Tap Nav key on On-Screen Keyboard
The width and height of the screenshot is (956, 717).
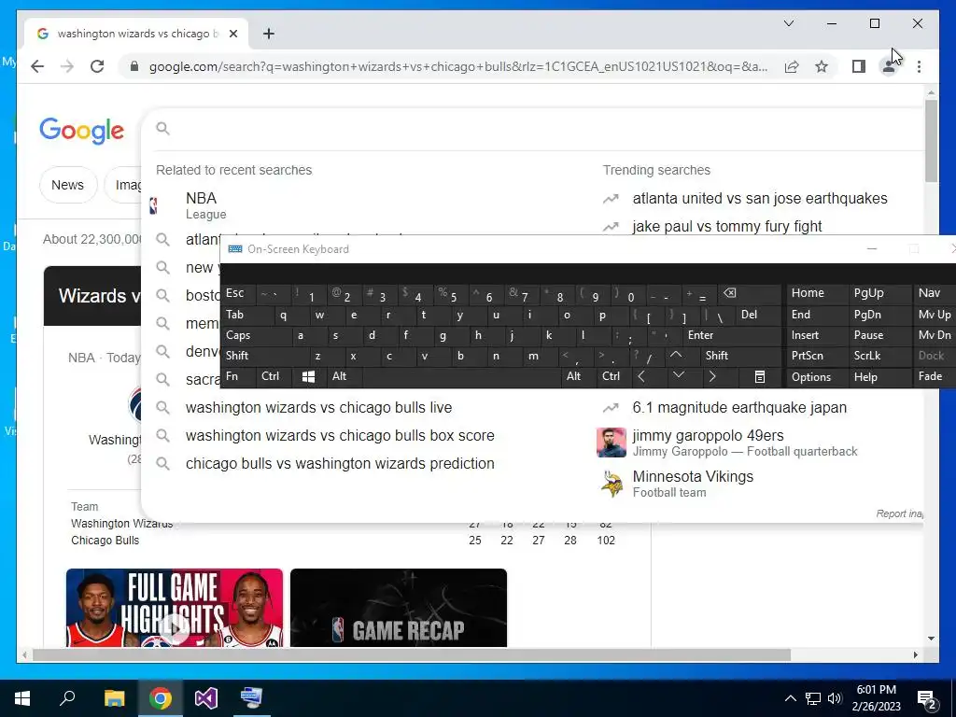(x=934, y=293)
